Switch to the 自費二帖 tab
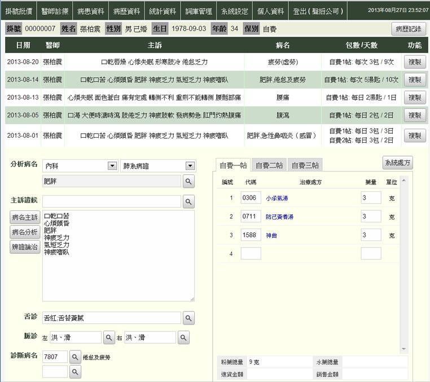 tap(269, 165)
